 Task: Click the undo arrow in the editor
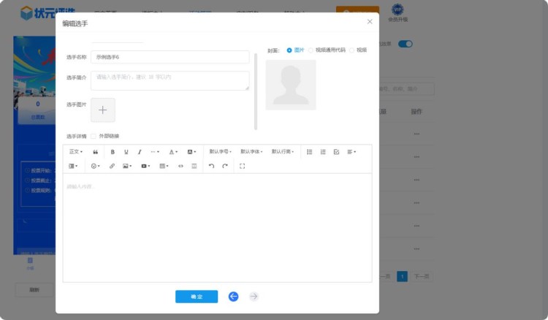[211, 166]
